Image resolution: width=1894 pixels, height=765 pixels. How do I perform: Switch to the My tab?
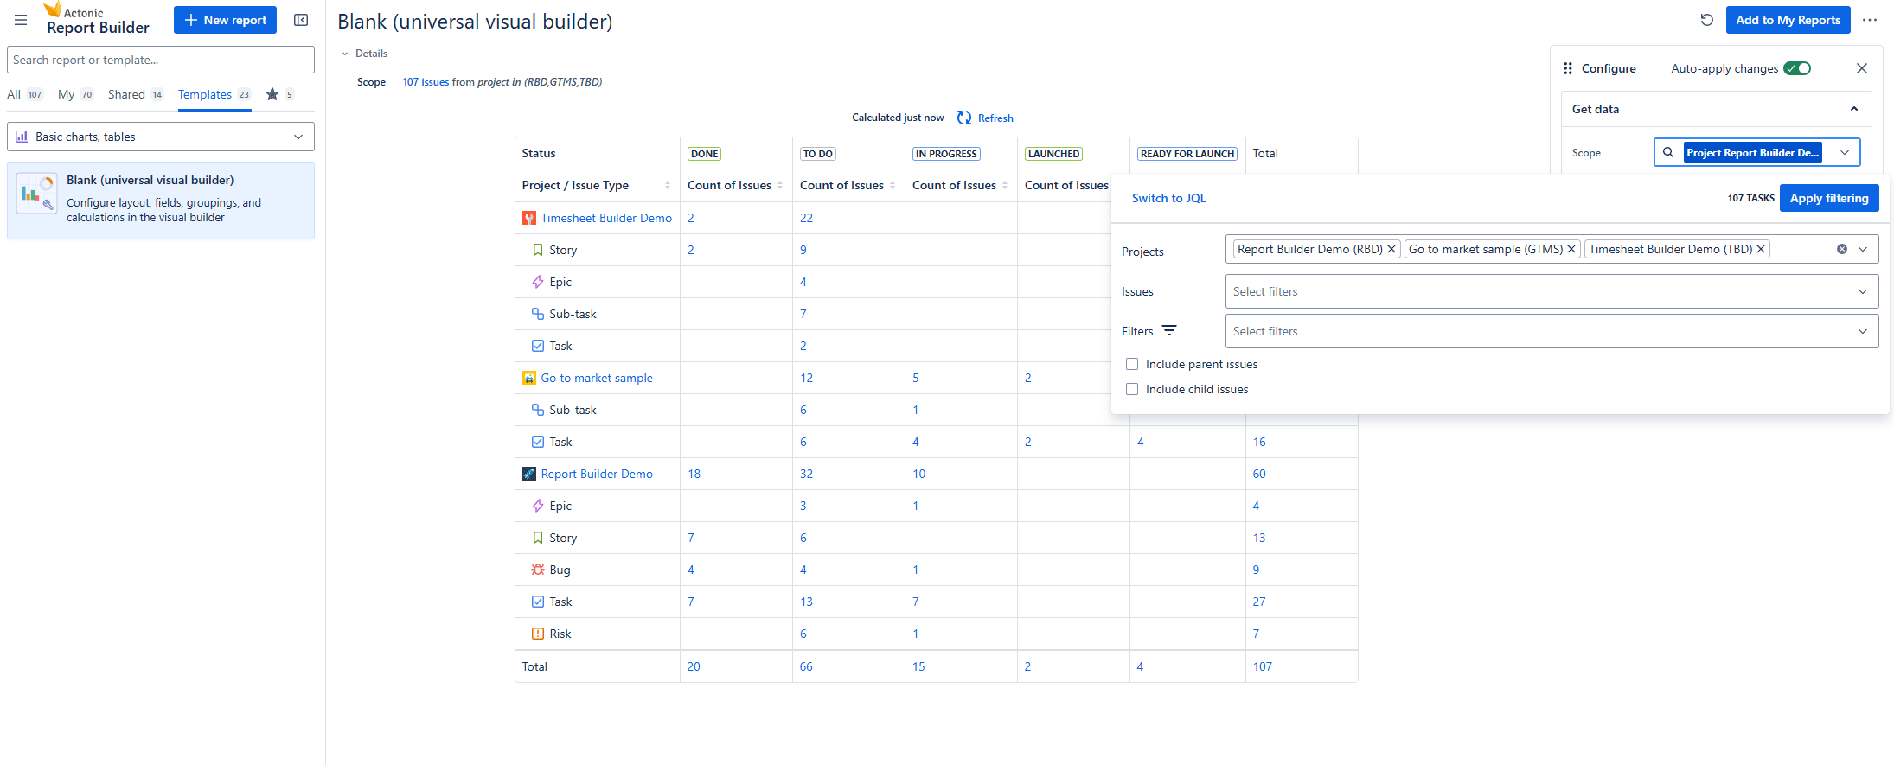coord(76,94)
